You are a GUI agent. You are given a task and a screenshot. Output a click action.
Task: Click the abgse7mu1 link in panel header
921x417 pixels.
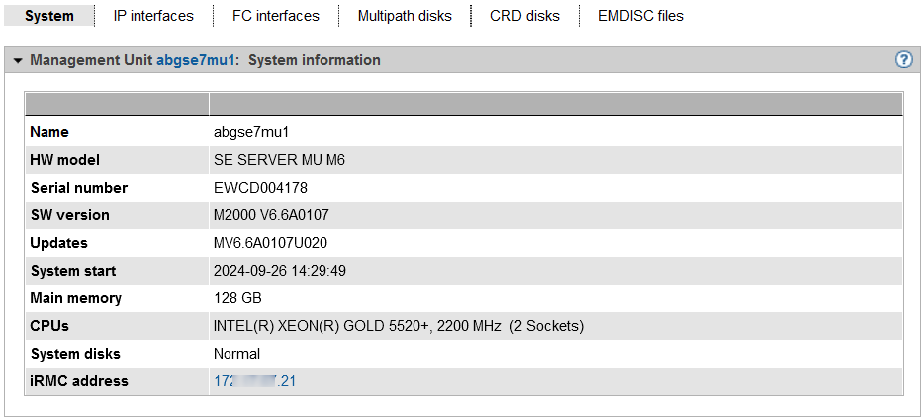tap(196, 60)
